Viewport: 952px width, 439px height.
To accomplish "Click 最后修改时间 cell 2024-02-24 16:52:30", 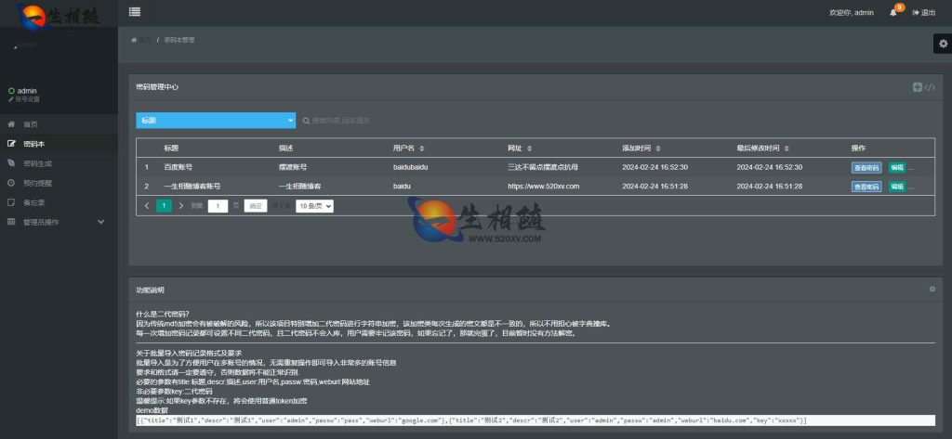I will 769,167.
